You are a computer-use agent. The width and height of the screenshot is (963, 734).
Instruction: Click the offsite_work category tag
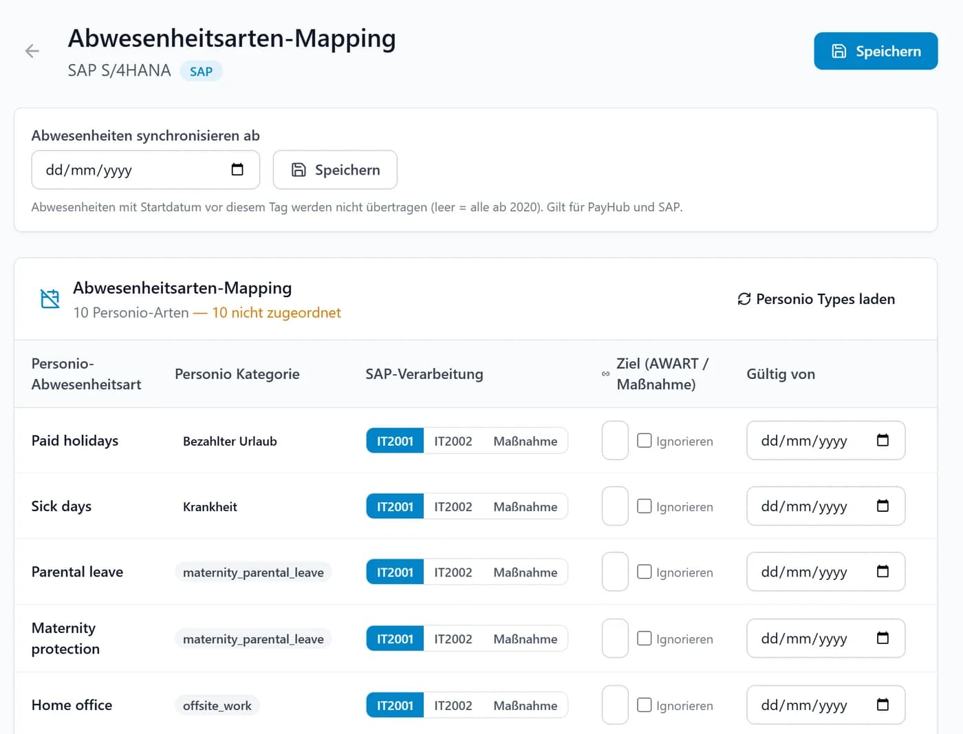(x=217, y=705)
